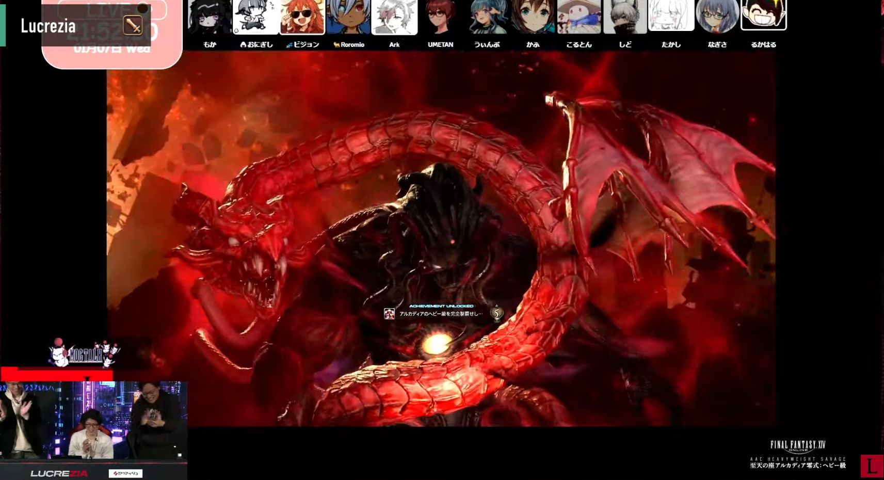Click the Final Fantasy XIV Online logo
Image resolution: width=884 pixels, height=480 pixels.
pyautogui.click(x=798, y=446)
